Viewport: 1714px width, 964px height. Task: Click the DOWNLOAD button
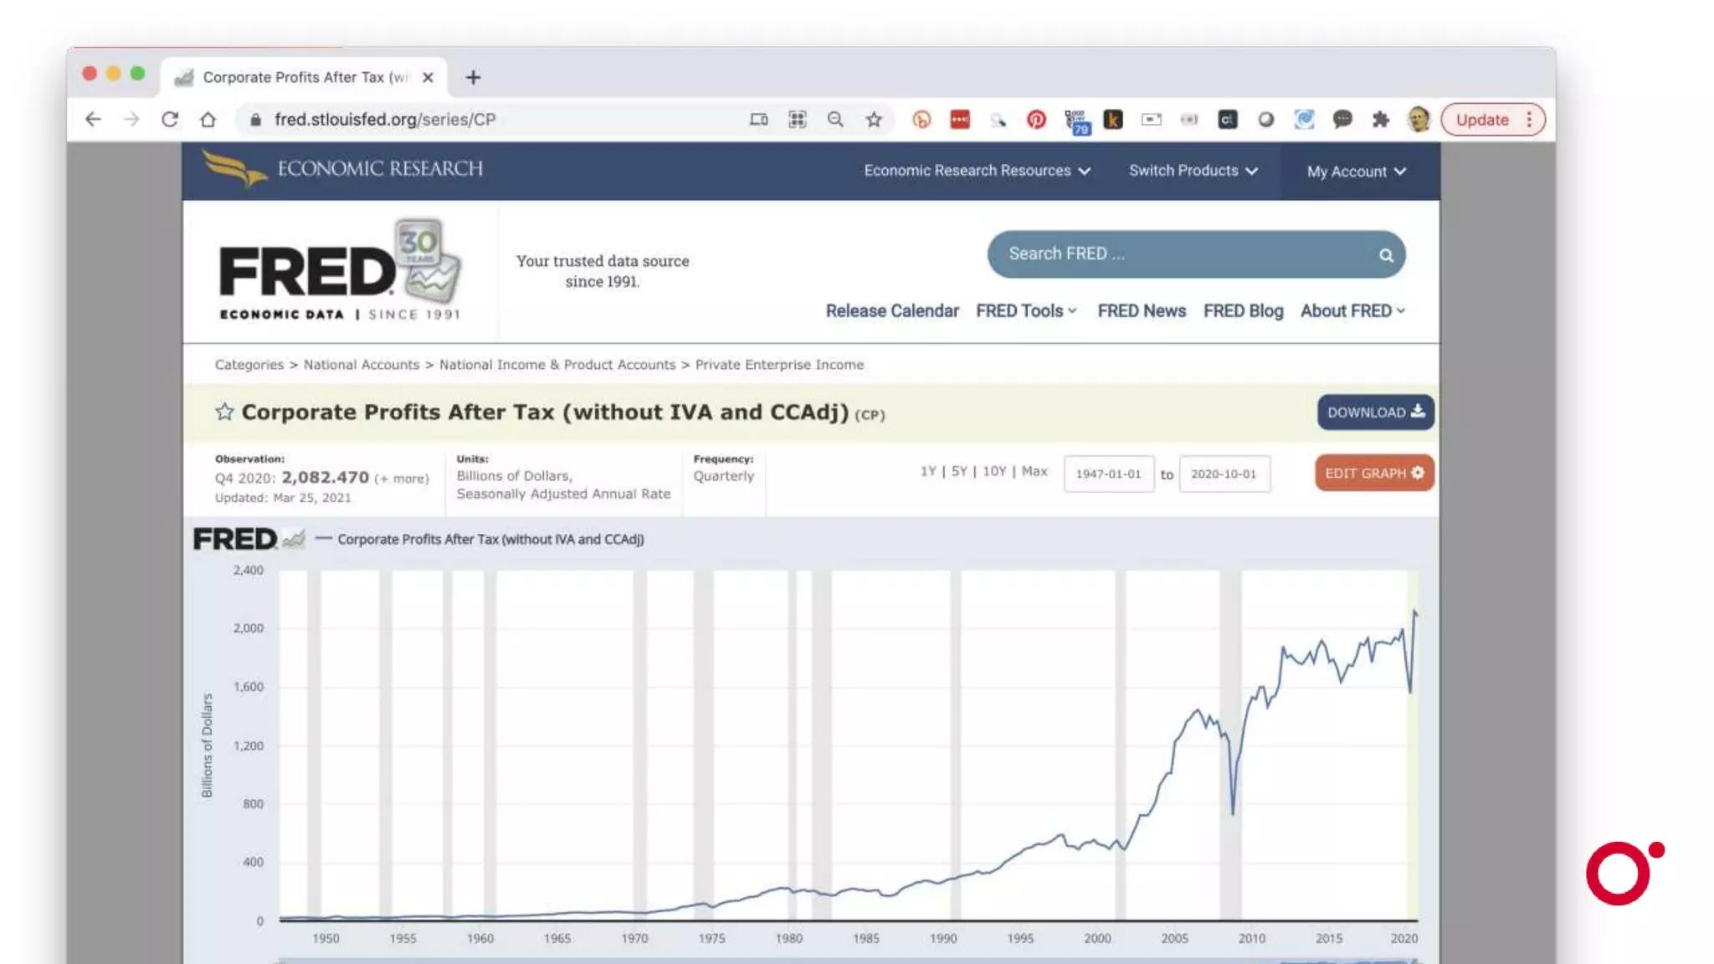tap(1375, 413)
